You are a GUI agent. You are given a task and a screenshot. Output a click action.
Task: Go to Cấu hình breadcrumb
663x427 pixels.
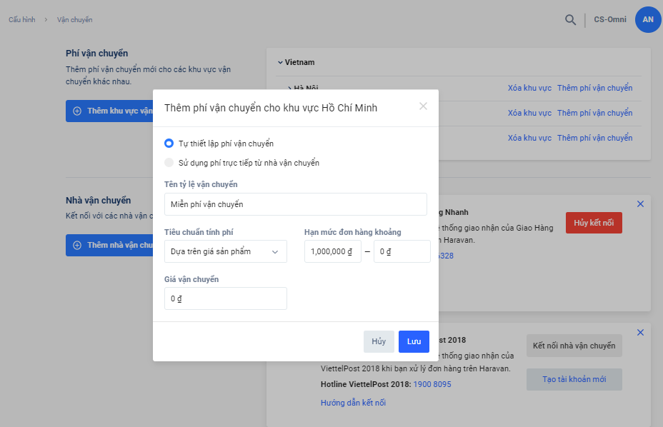point(22,20)
